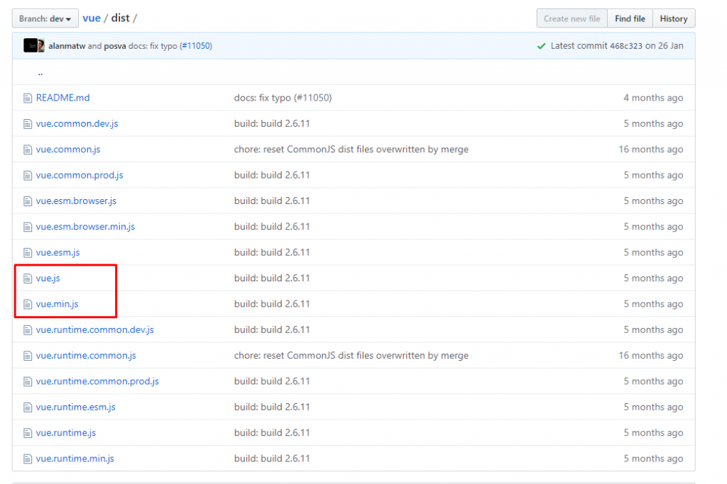Click '16 months ago' in vue.common.js row

pos(650,149)
